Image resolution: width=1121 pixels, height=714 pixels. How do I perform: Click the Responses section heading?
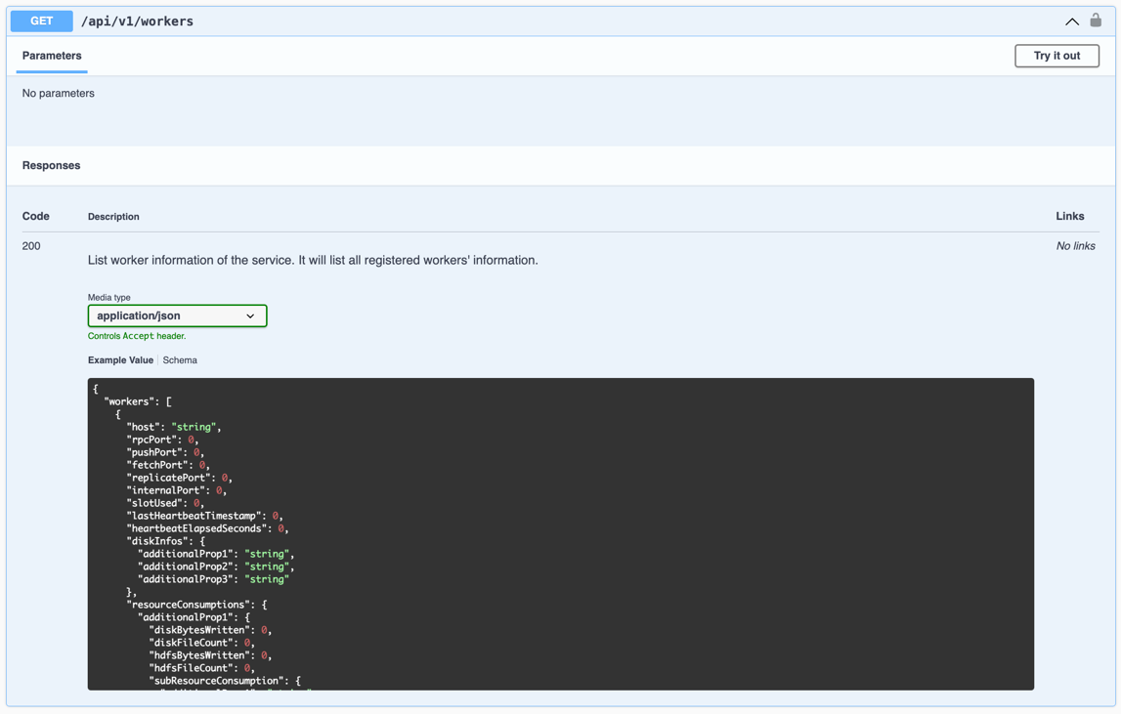pyautogui.click(x=51, y=165)
